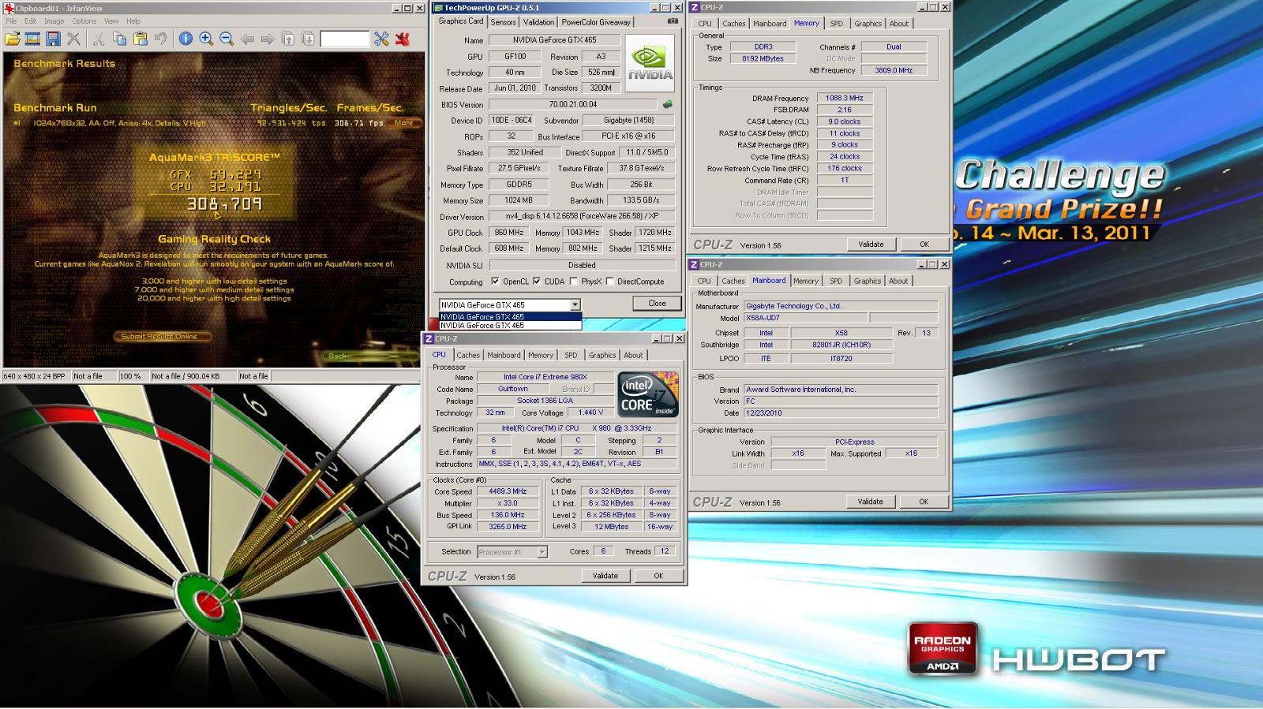Go to next page icon in IrfanView
1263x709 pixels.
[x=309, y=39]
